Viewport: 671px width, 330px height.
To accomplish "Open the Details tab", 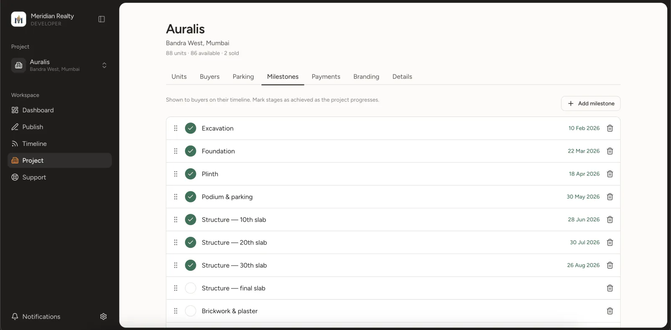I will [x=402, y=77].
